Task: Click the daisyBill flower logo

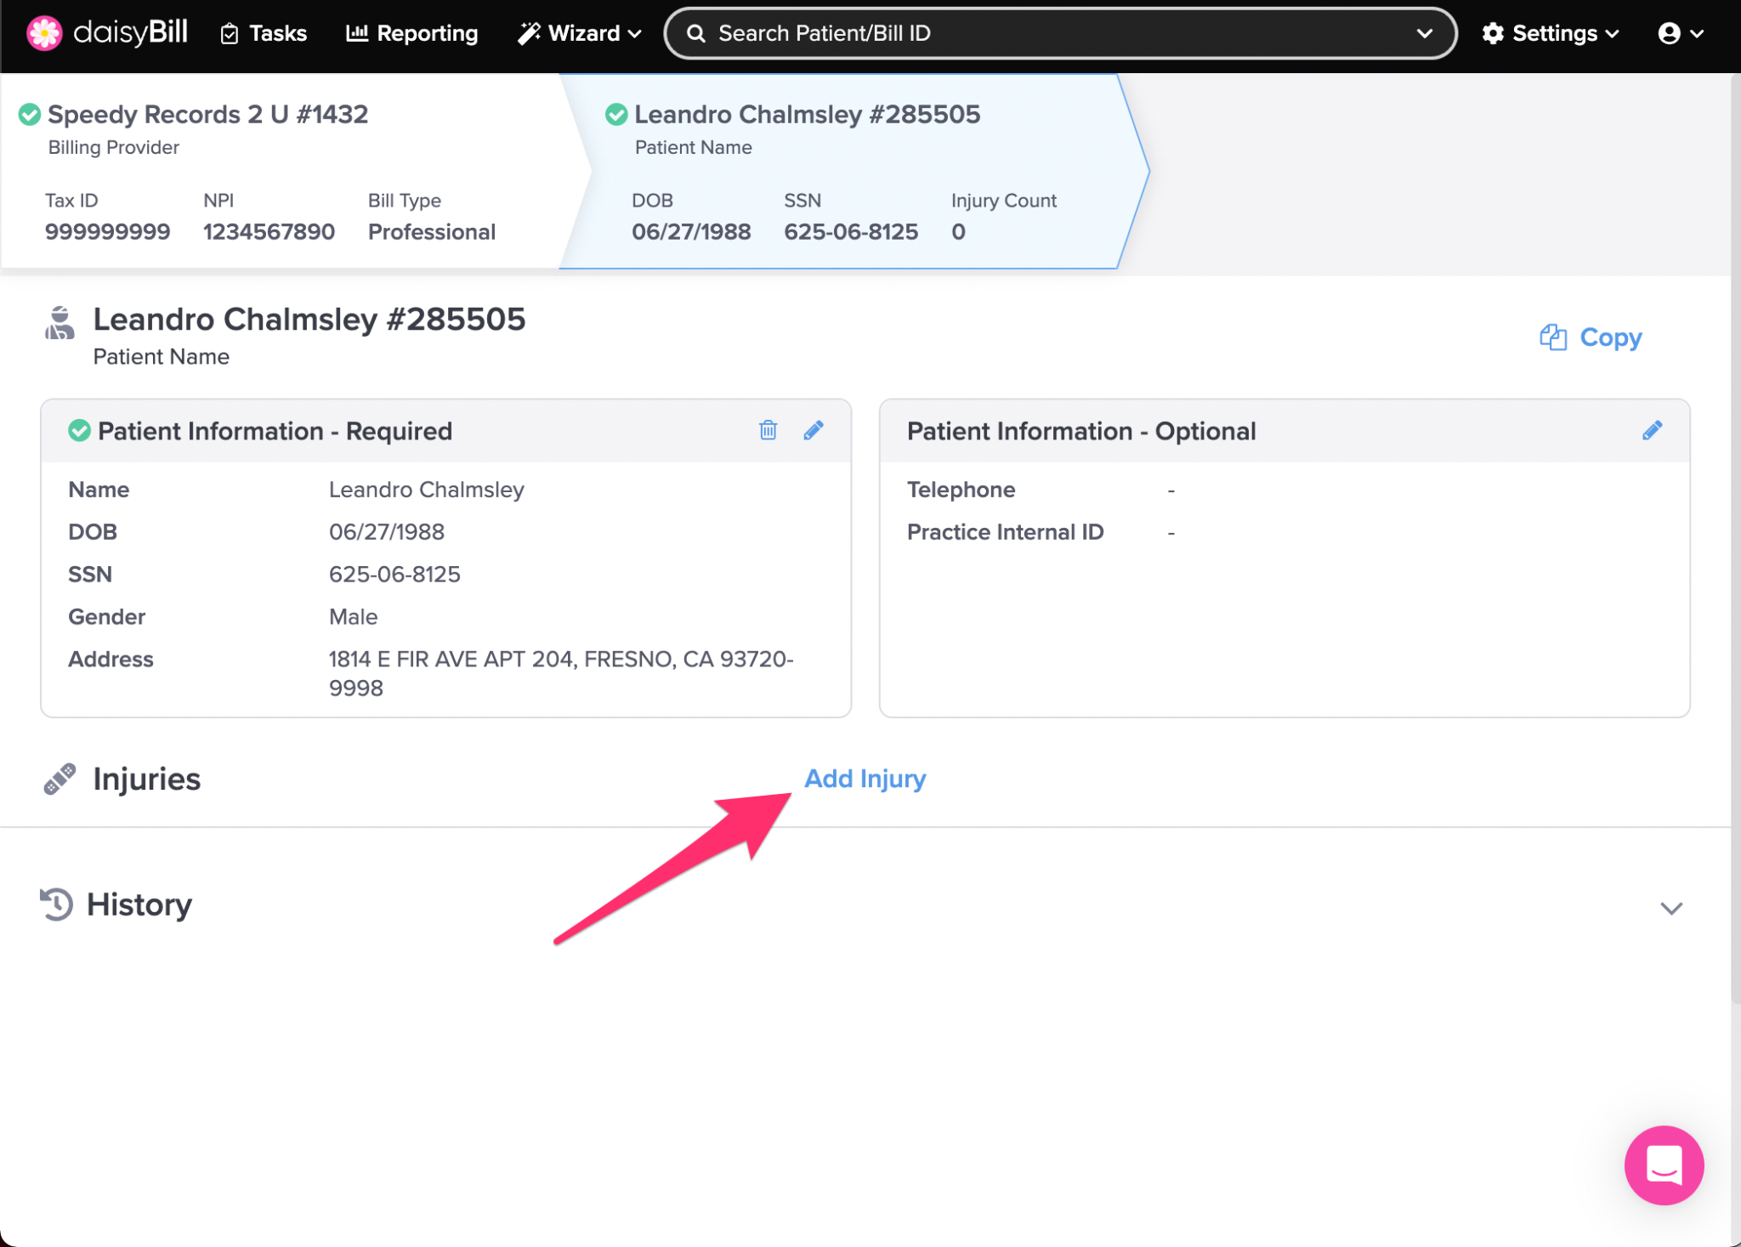Action: (x=44, y=33)
